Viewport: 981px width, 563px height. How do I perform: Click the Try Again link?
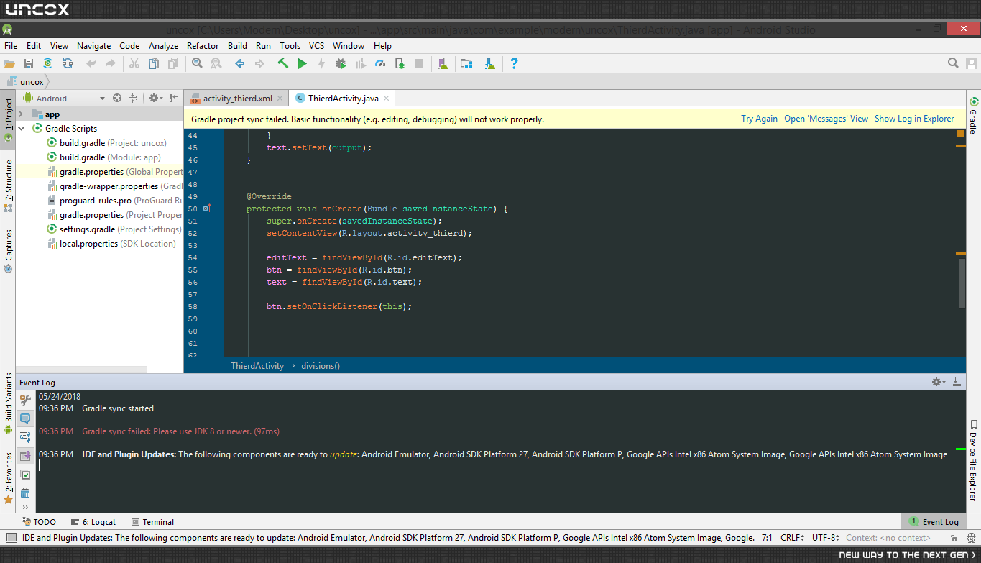pos(759,119)
